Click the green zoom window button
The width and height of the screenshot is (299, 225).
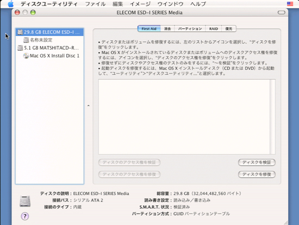(x=33, y=13)
